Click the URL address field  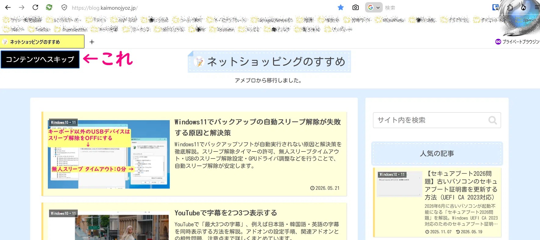(x=105, y=8)
